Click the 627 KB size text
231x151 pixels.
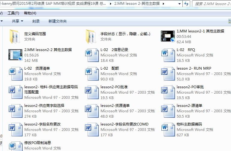tap(183, 135)
